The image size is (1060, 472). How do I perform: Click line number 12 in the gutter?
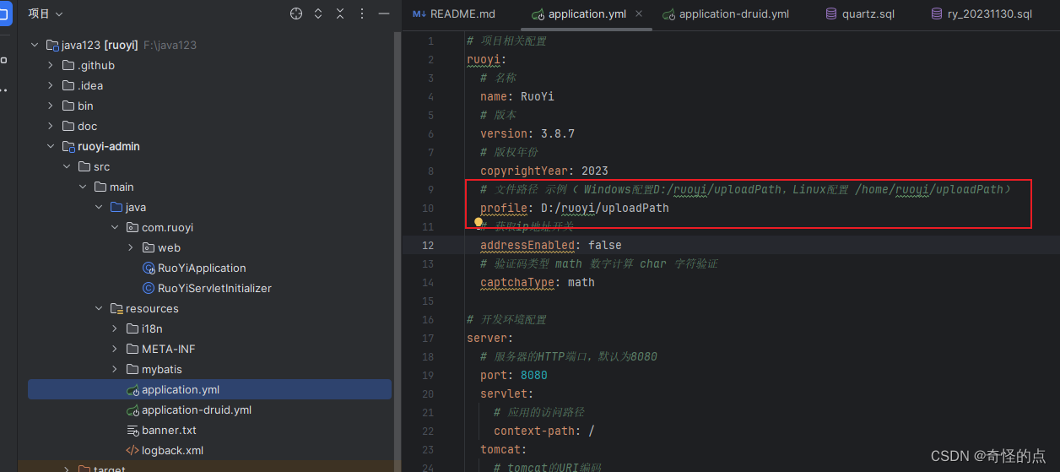point(428,245)
